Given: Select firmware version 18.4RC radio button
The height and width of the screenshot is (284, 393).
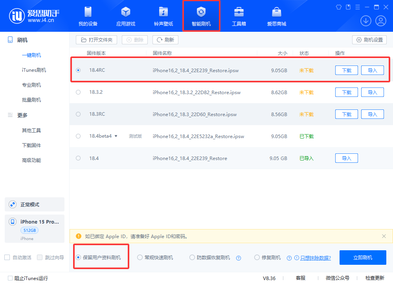Looking at the screenshot, I should click(x=78, y=70).
